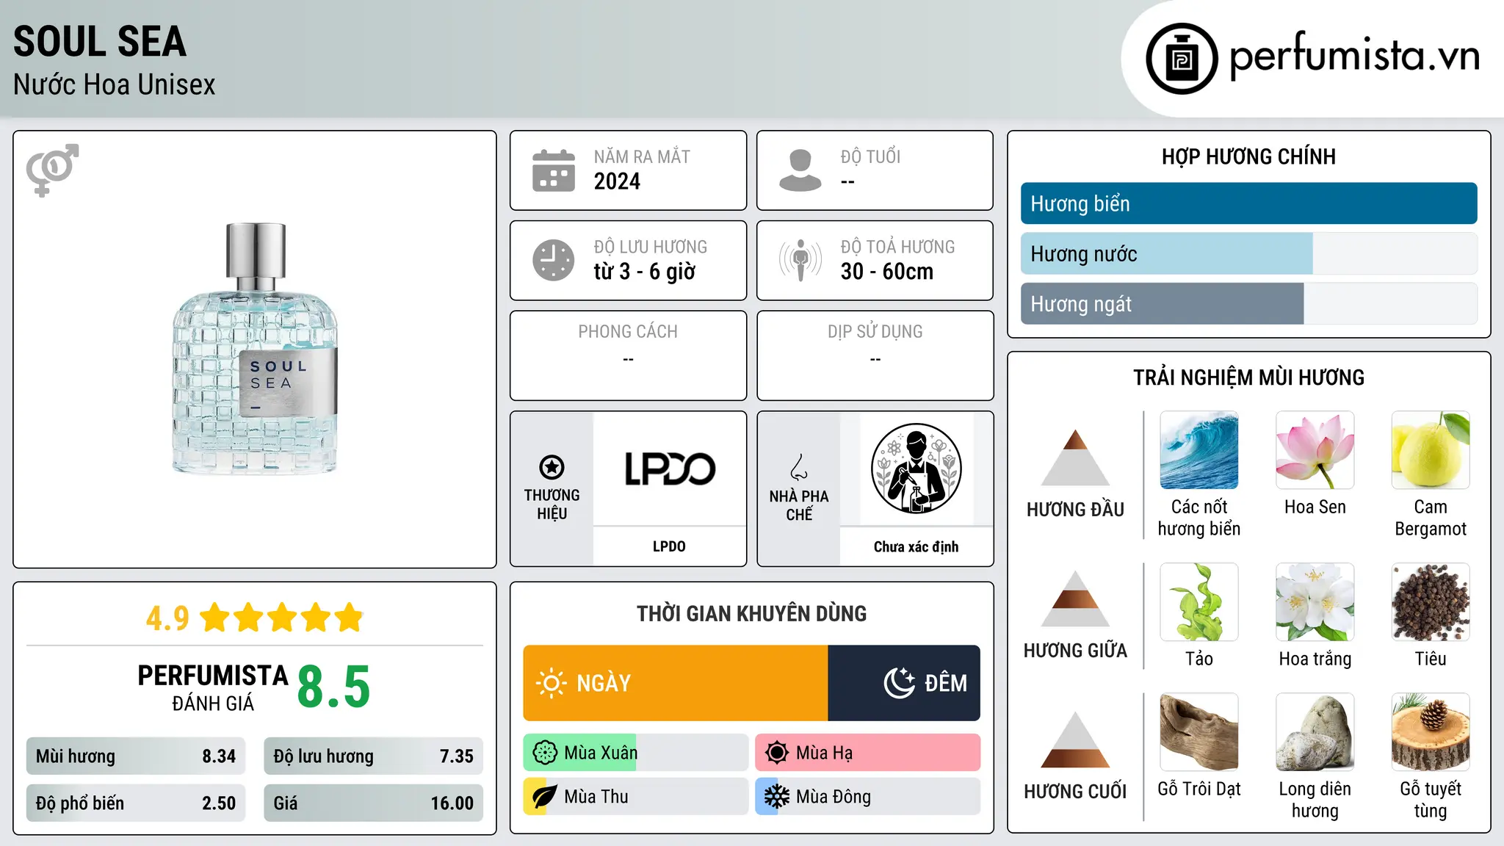Open the perfumista.vn site name

tap(1354, 57)
